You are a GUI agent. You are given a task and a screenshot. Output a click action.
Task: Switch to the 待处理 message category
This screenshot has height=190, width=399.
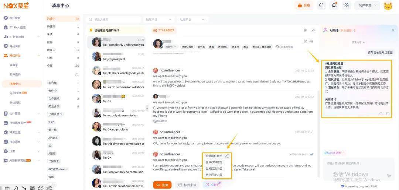[x=62, y=27]
